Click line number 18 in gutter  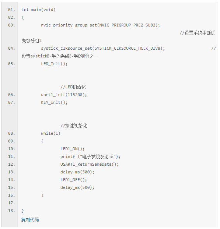11,211
